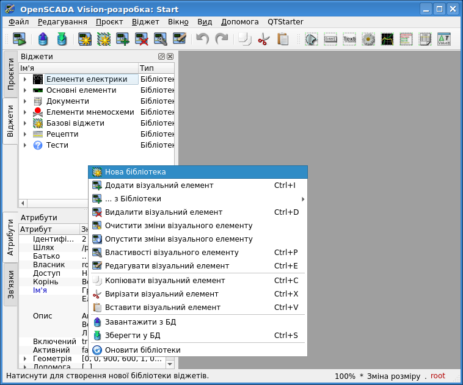463x385 pixels.
Task: Click the Text widget icon in toolbar
Action: pyautogui.click(x=349, y=40)
